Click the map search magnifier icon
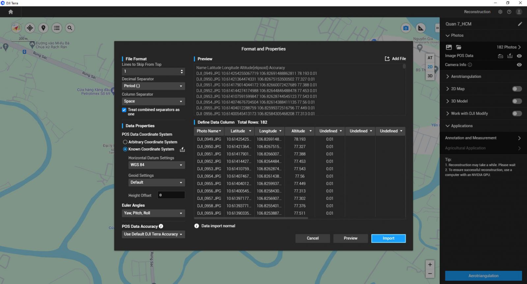The width and height of the screenshot is (527, 284). pos(70,28)
